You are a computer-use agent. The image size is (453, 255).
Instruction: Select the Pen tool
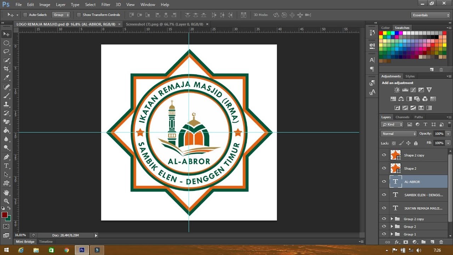6,157
